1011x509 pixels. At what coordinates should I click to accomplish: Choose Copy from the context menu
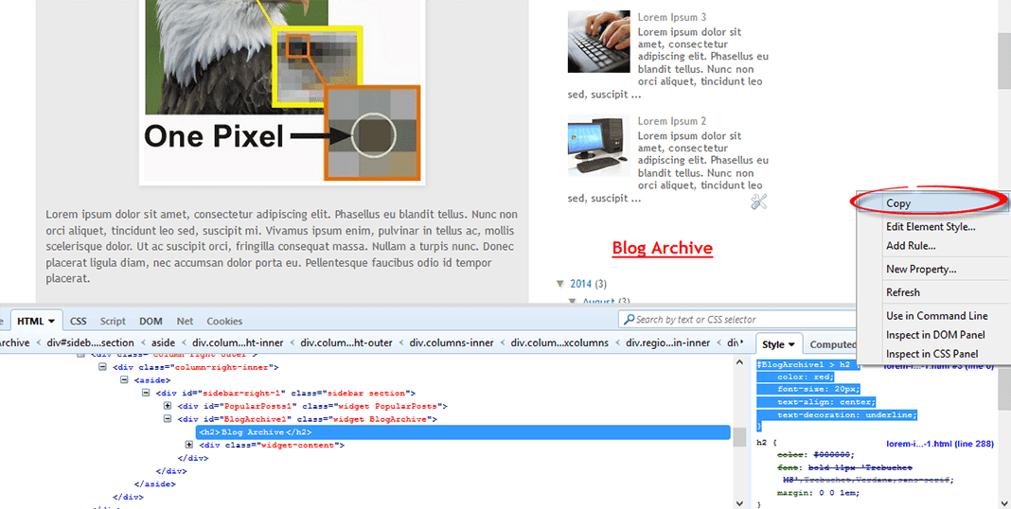932,203
